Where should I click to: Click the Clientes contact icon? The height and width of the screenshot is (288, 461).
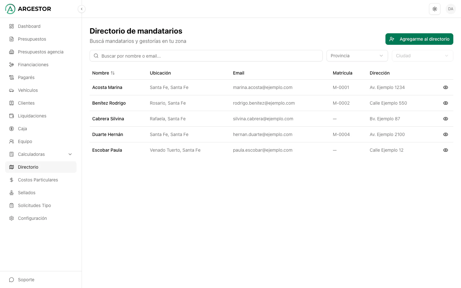pos(12,103)
